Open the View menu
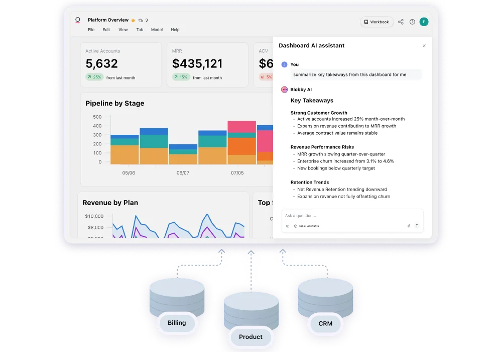This screenshot has width=502, height=352. coord(123,30)
